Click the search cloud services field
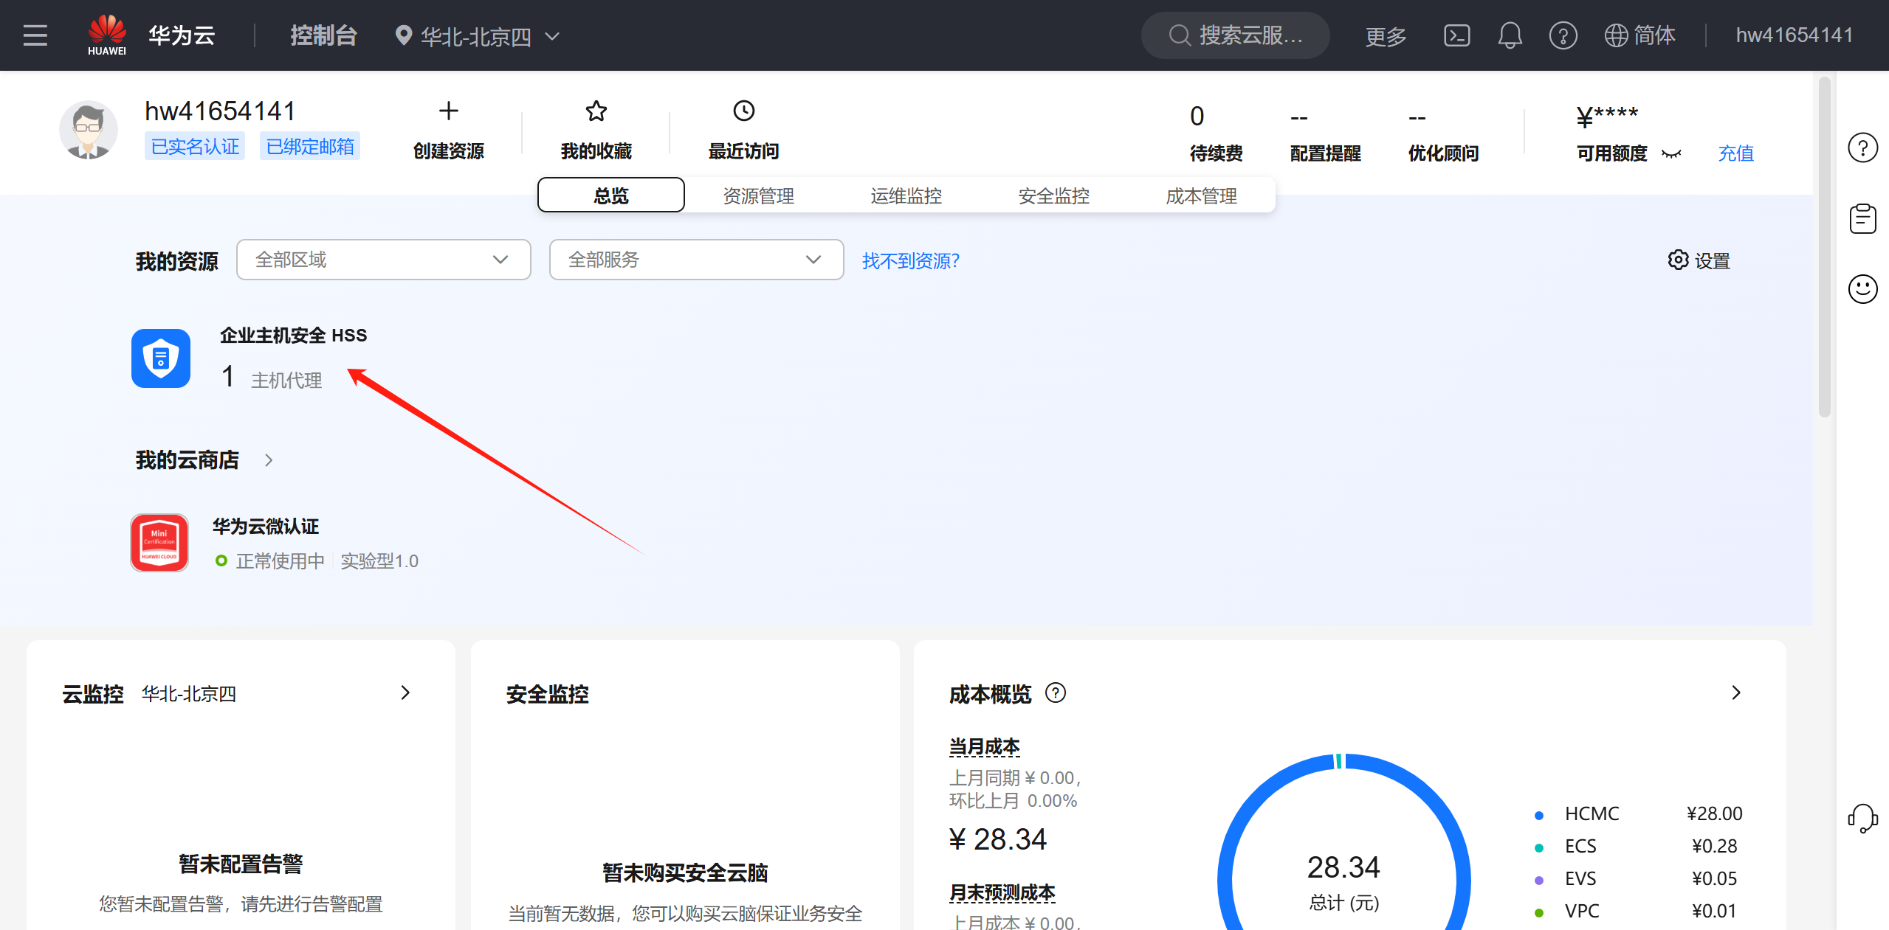Screen dimensions: 1889x930 click(1236, 35)
